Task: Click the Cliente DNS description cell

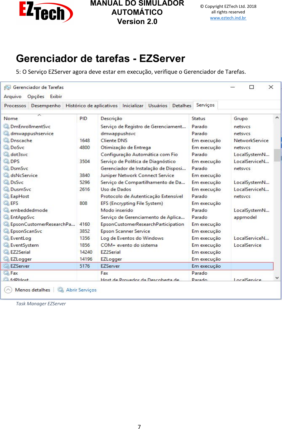Action: click(114, 140)
